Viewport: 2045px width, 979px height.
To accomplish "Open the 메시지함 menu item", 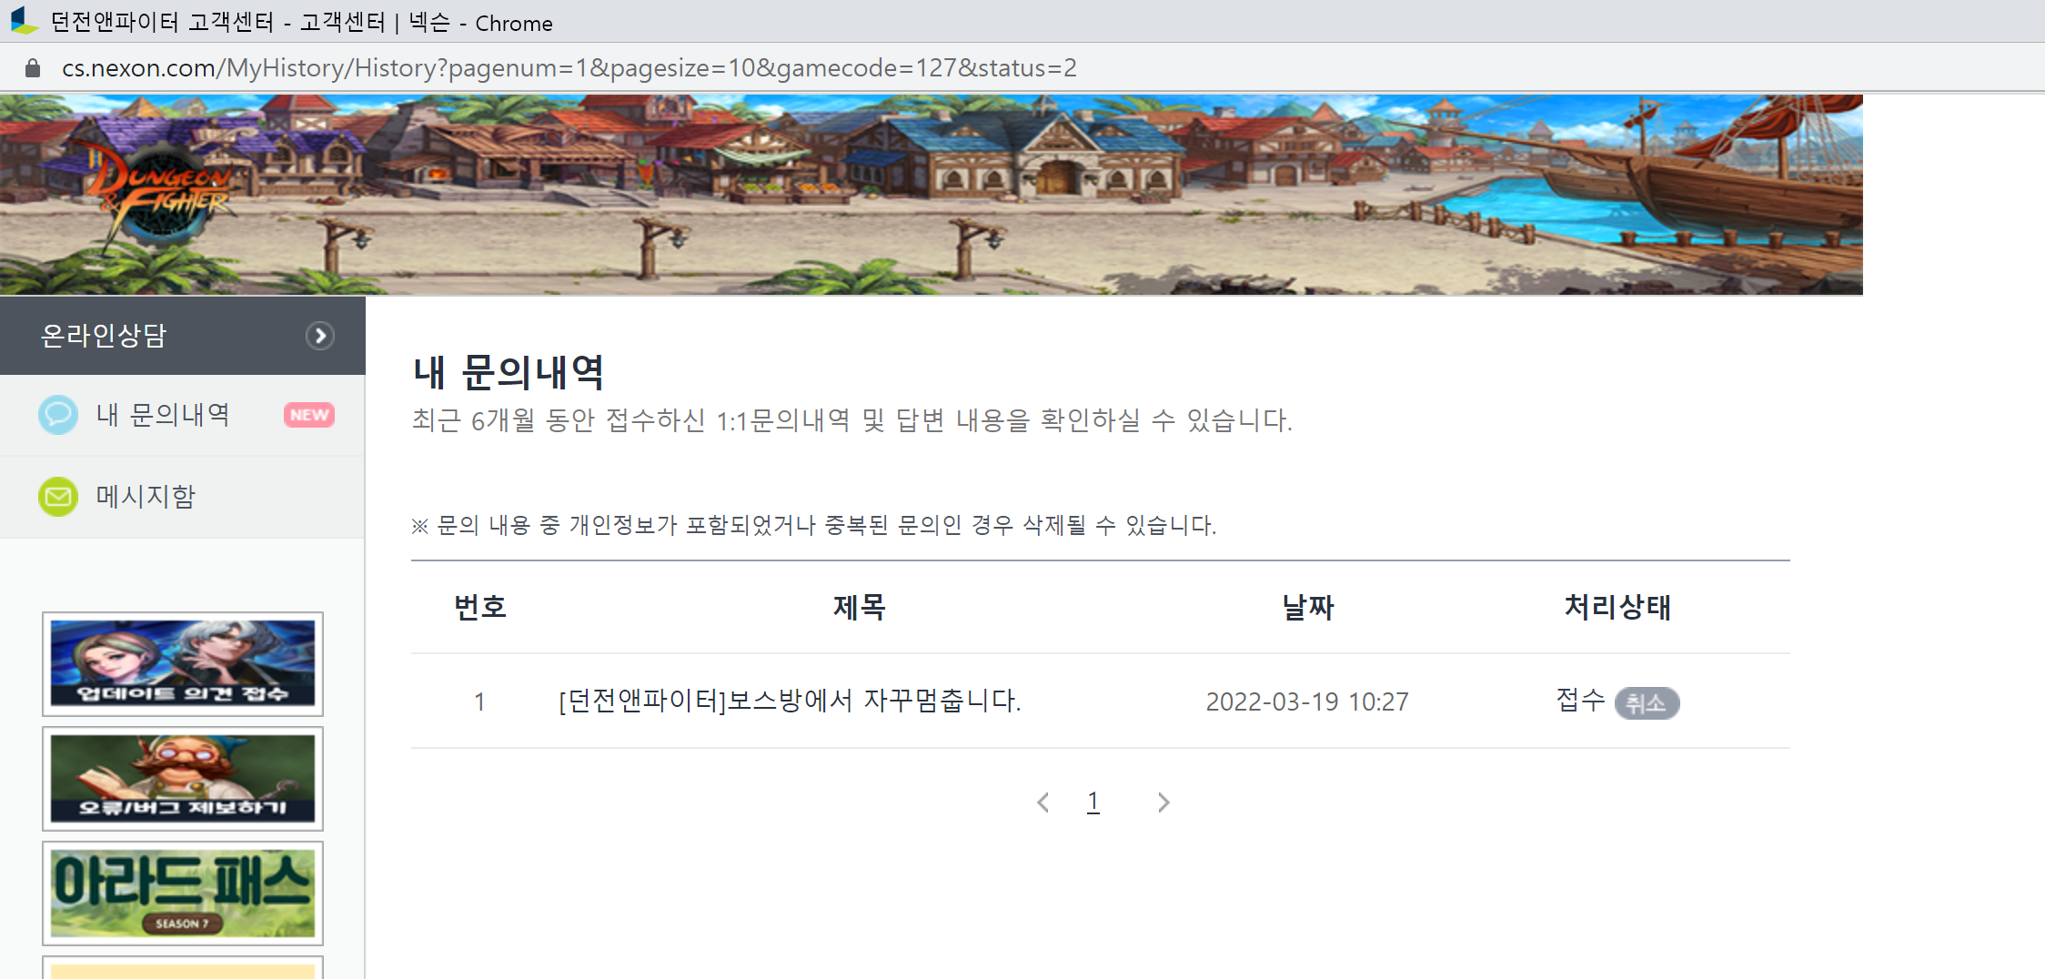I will coord(182,497).
